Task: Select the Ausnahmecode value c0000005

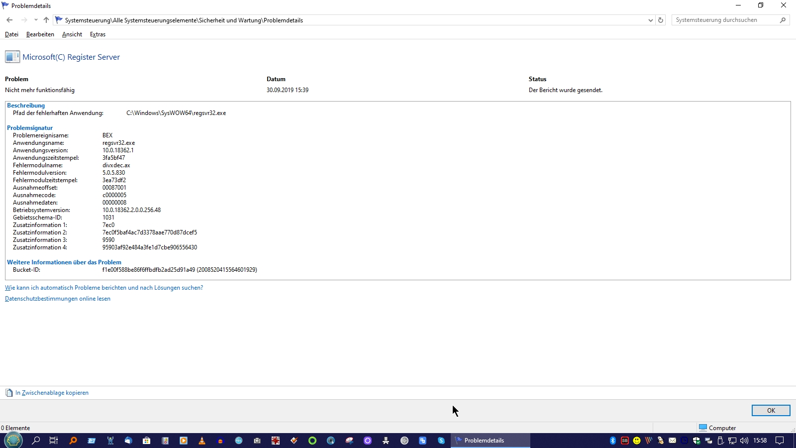Action: click(x=114, y=195)
